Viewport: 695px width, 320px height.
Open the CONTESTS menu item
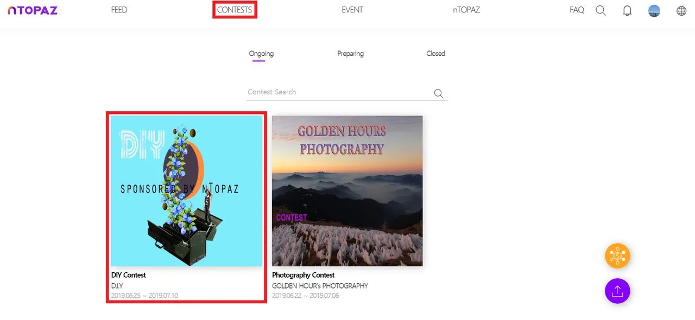[x=235, y=10]
